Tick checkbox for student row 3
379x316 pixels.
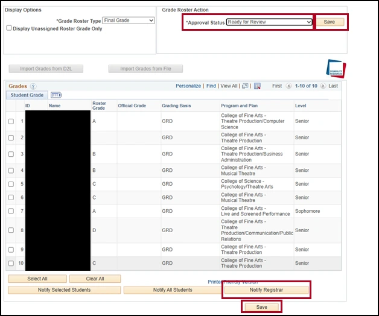click(x=11, y=154)
